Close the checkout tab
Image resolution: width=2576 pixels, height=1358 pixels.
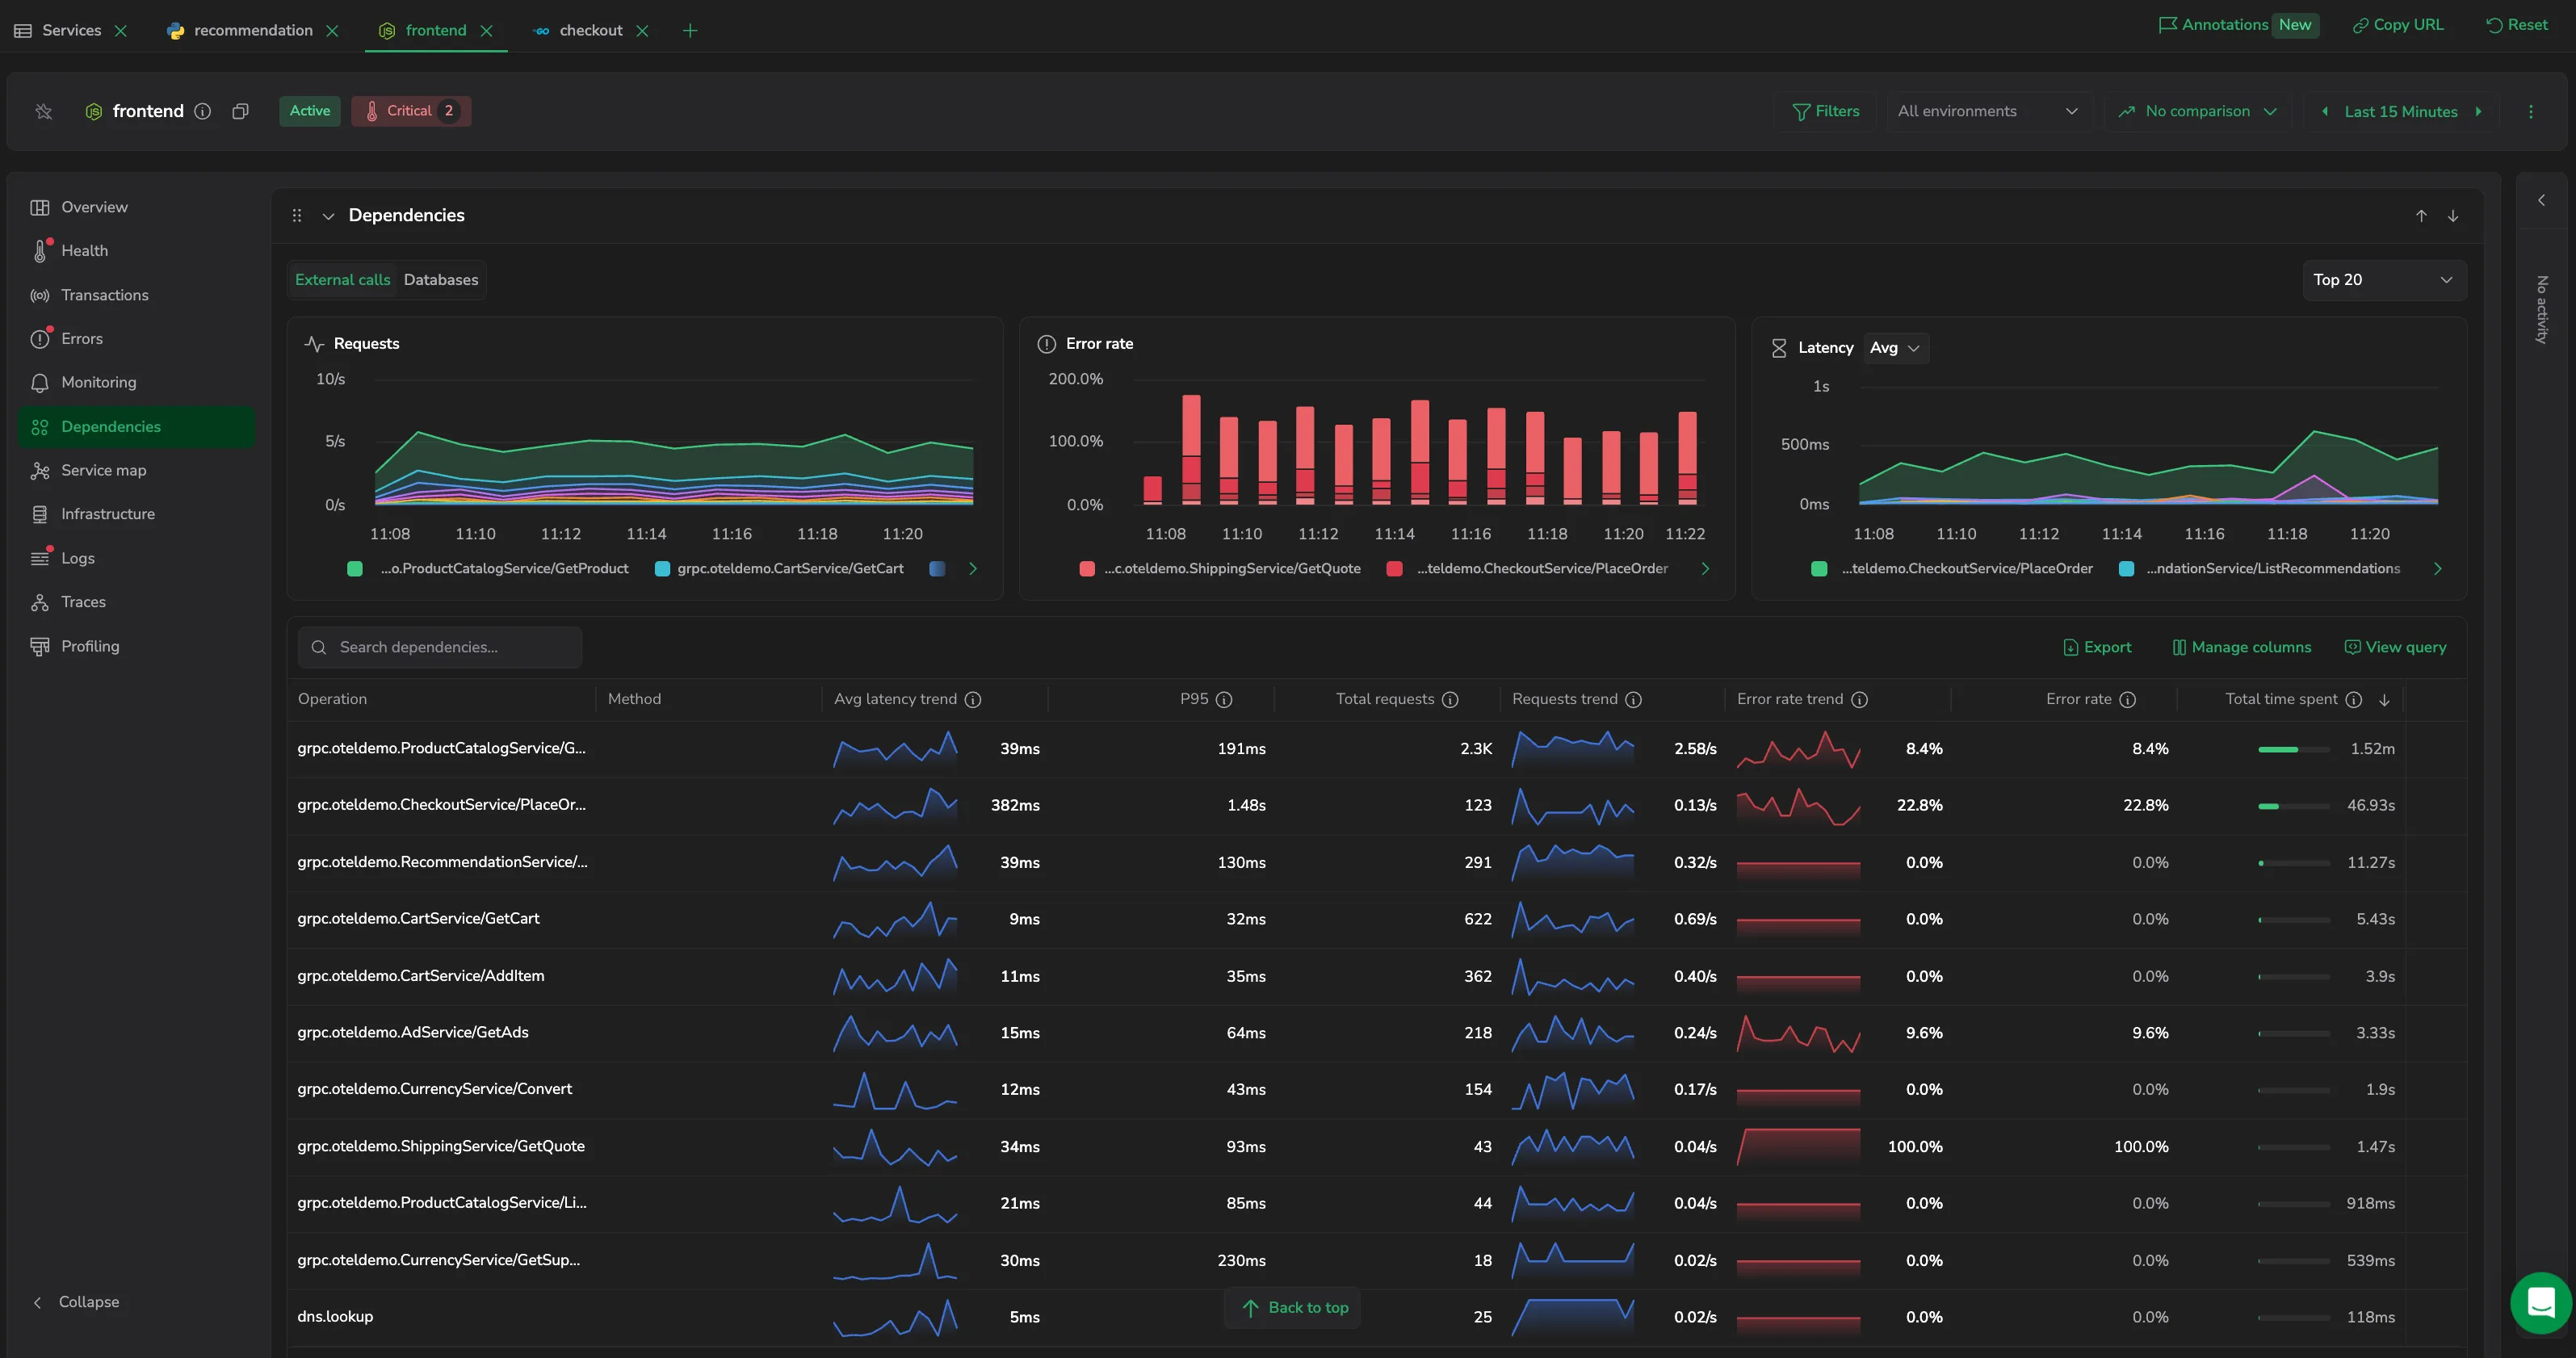coord(642,31)
